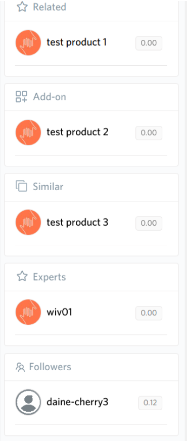Click the 0.12 badge next to daine-cherry3
Image resolution: width=187 pixels, height=441 pixels.
click(x=150, y=403)
